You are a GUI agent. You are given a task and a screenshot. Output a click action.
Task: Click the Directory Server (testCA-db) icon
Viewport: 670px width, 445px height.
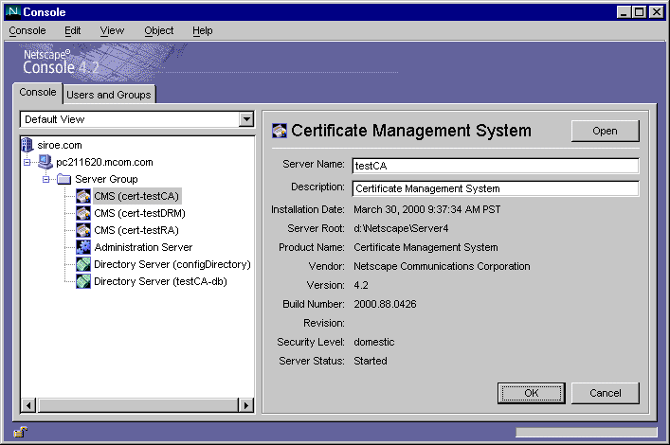tap(83, 281)
